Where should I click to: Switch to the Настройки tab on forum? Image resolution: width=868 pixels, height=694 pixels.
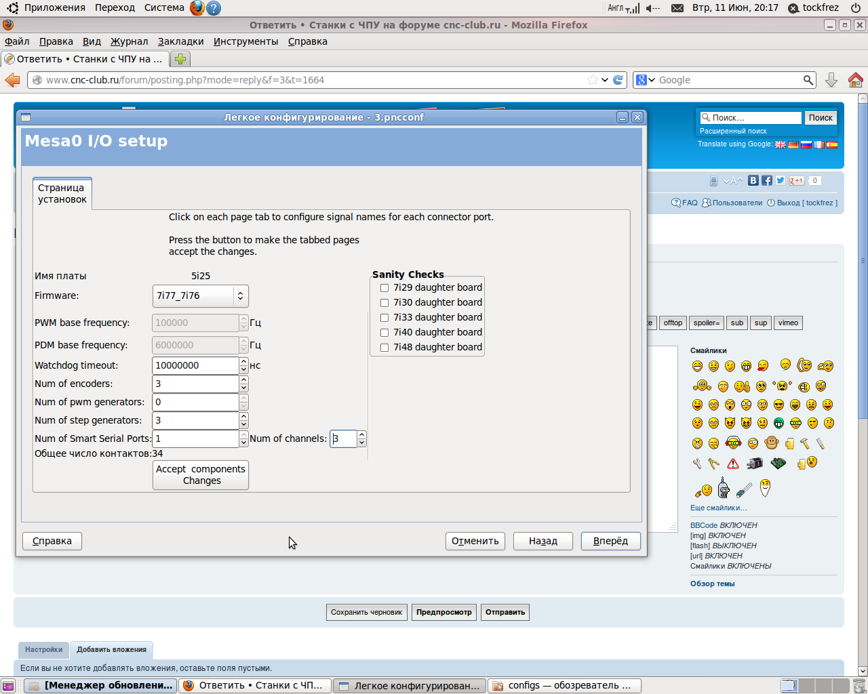click(44, 650)
